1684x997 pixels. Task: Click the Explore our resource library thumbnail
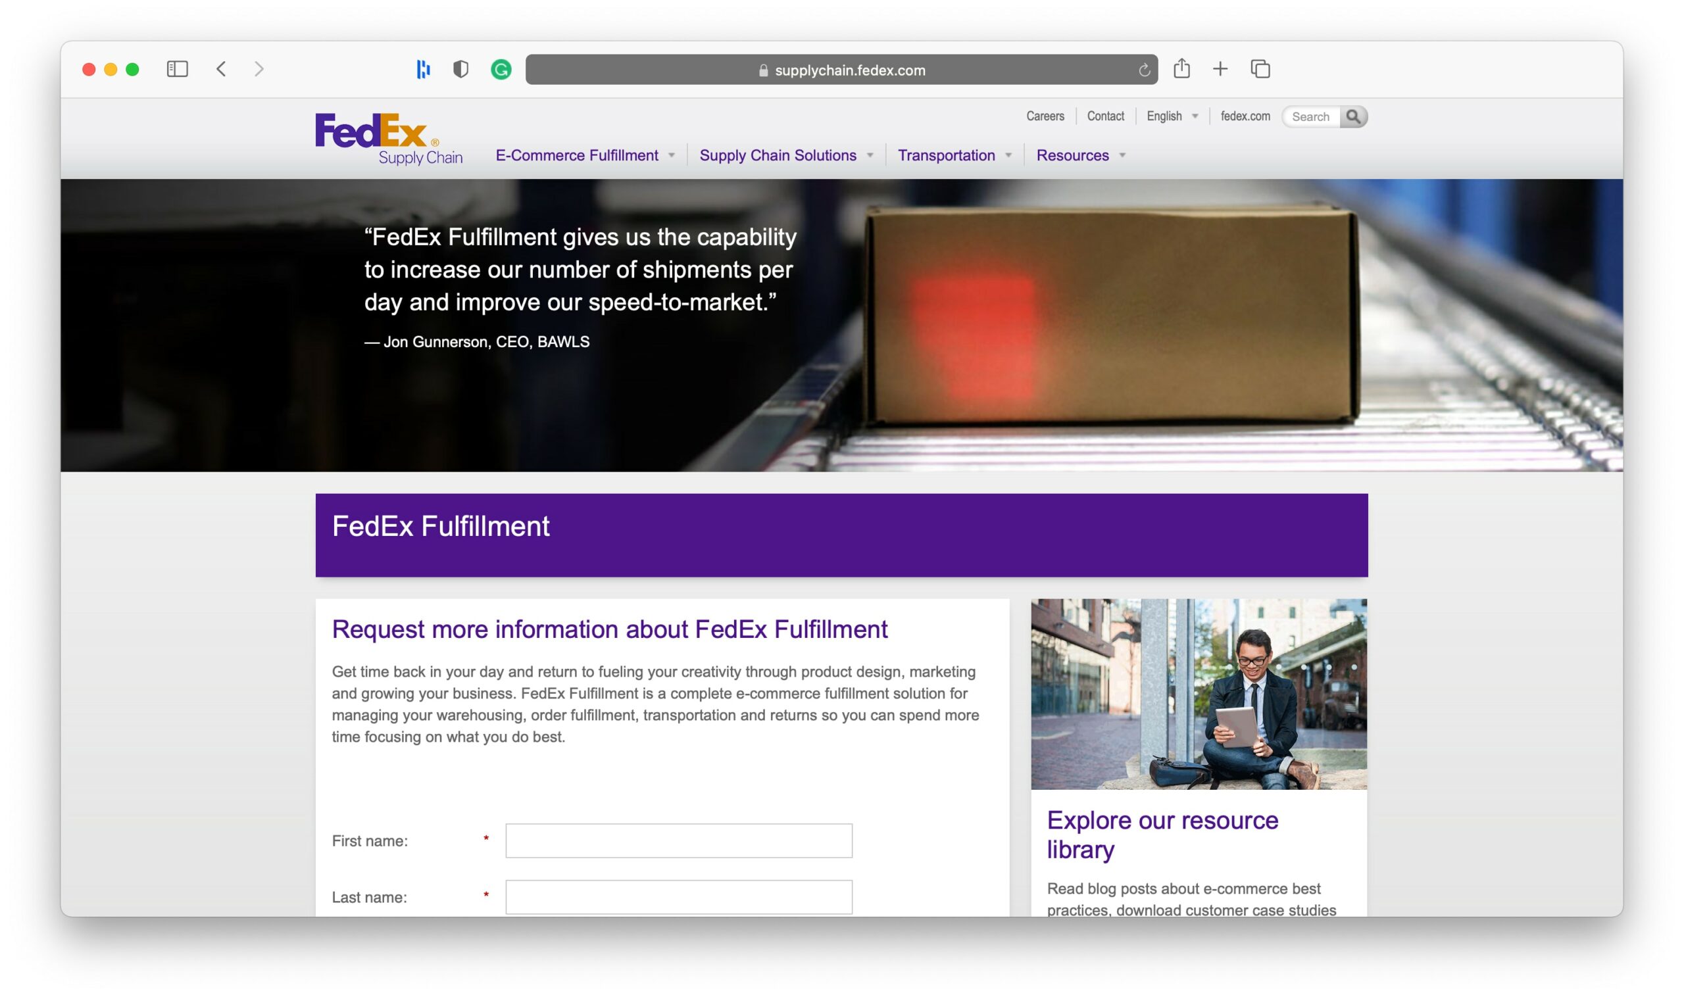(x=1200, y=693)
